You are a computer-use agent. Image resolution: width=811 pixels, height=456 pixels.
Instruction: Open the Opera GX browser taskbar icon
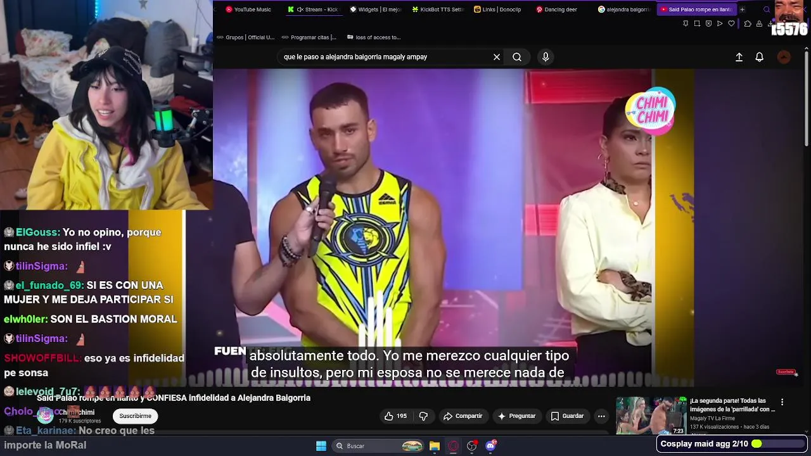453,446
